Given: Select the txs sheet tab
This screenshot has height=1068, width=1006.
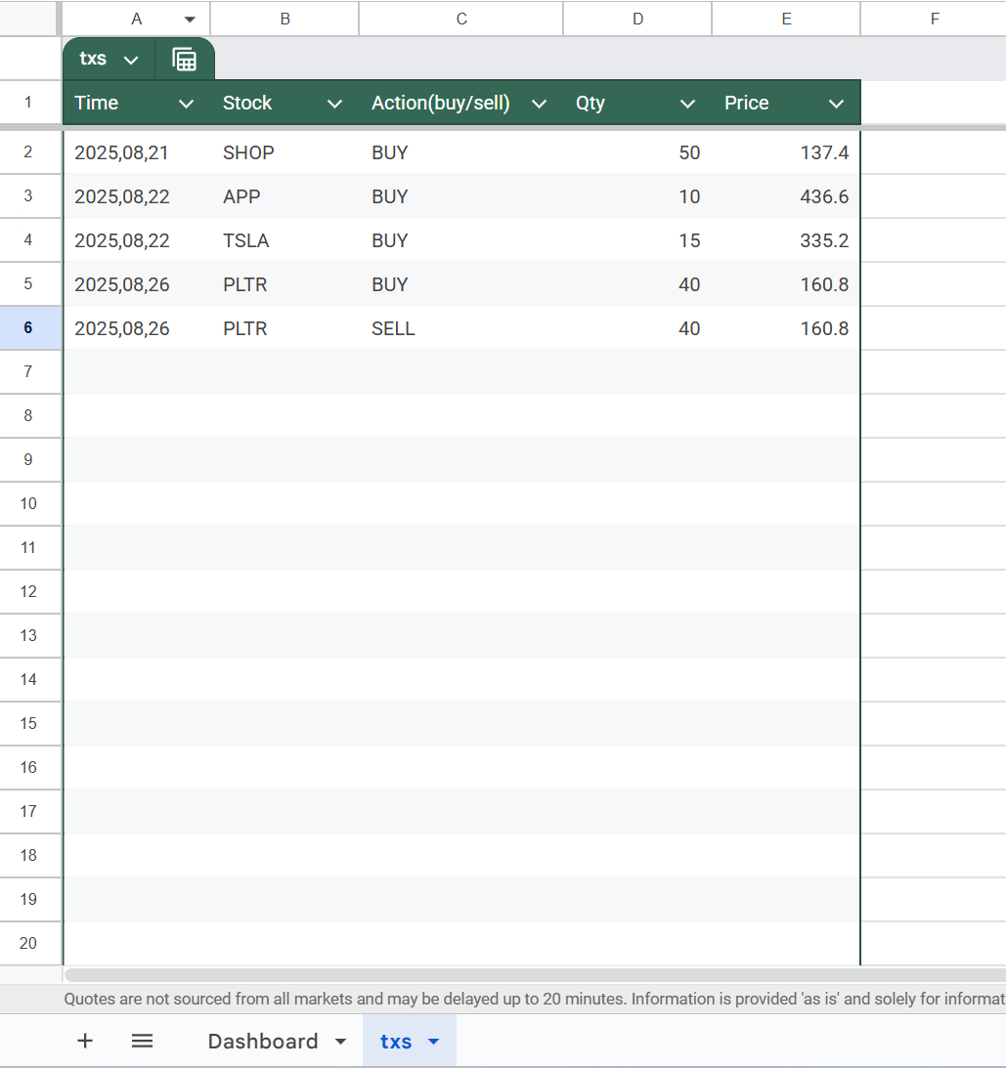Looking at the screenshot, I should tap(395, 1041).
